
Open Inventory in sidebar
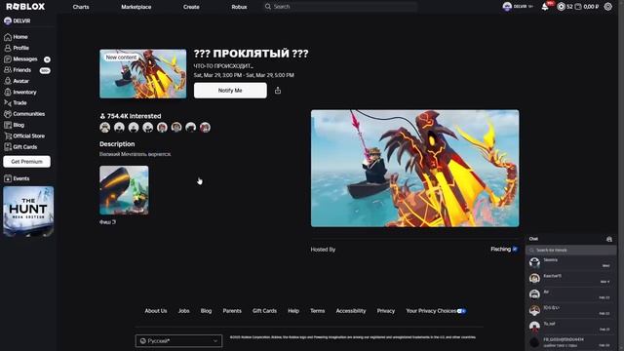click(19, 92)
